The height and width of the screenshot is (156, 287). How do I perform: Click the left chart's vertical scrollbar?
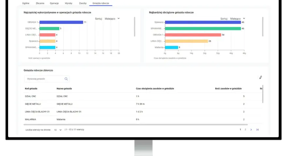tap(134, 27)
